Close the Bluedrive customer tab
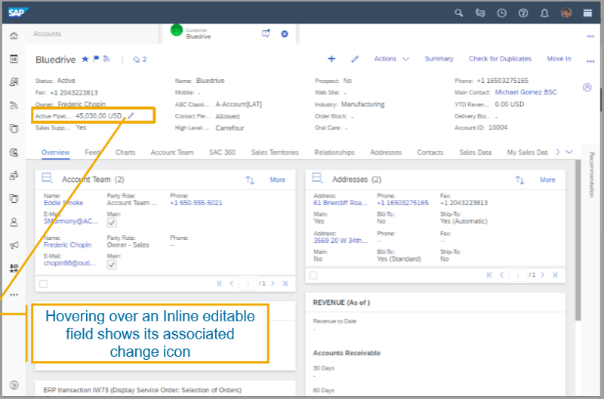Screen dimensions: 604x399 point(285,34)
